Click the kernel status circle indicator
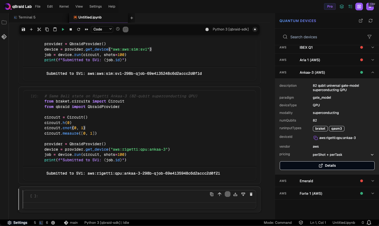Image resolution: width=379 pixels, height=226 pixels. pyautogui.click(x=255, y=29)
